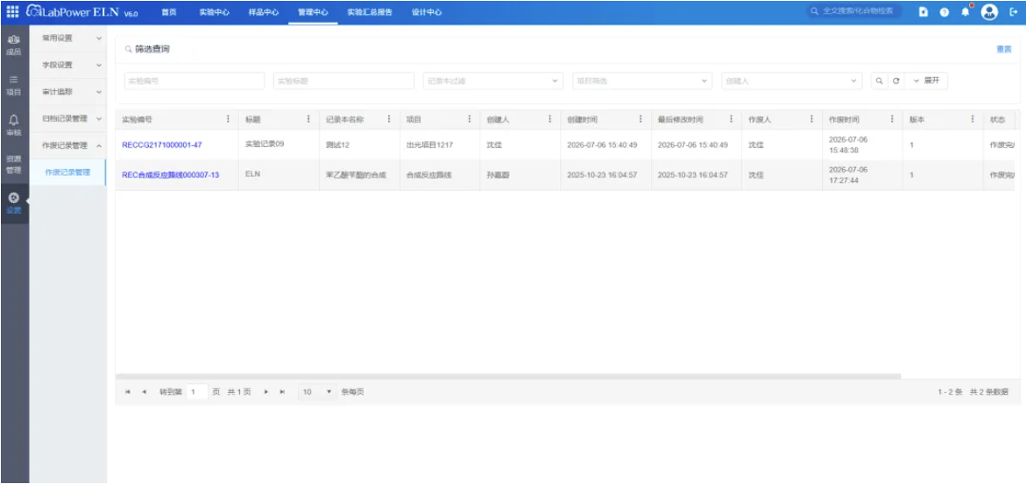Go to next page of results
Image resolution: width=1026 pixels, height=484 pixels.
(x=266, y=392)
